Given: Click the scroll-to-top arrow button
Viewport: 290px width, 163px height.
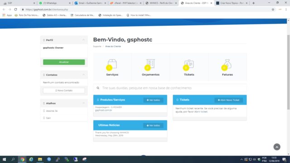Looking at the screenshot, I should (x=277, y=147).
